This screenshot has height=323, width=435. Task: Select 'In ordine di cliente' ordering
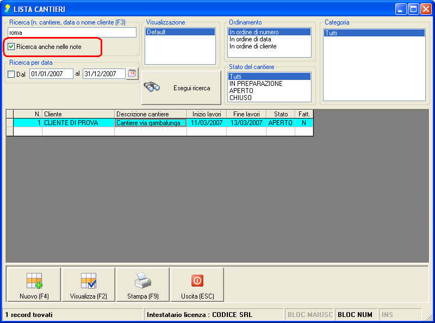pos(269,46)
